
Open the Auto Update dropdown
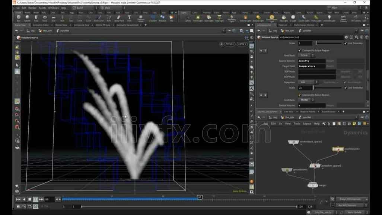(x=357, y=212)
